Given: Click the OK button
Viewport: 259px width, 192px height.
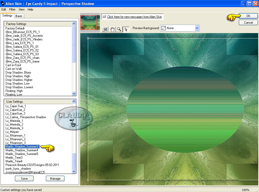Looking at the screenshot, I should [x=248, y=16].
